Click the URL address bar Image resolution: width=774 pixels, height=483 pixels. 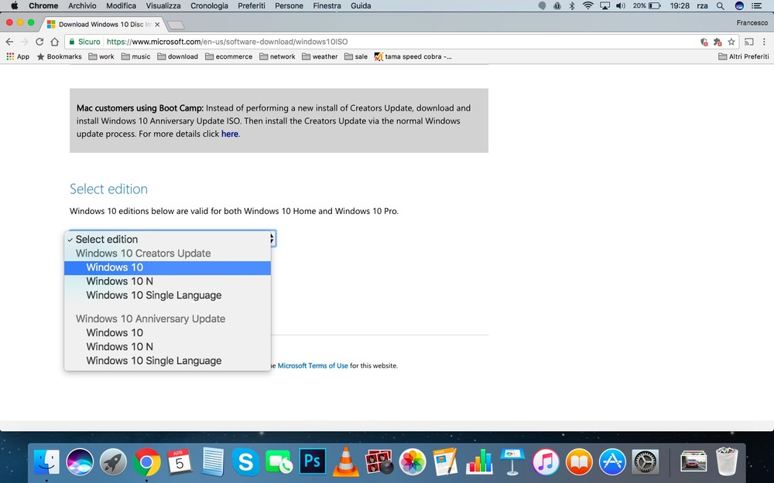(387, 42)
